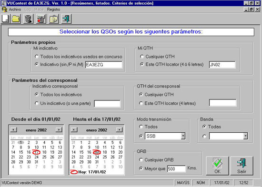Click the MAYÚS status bar indicator

tap(183, 183)
